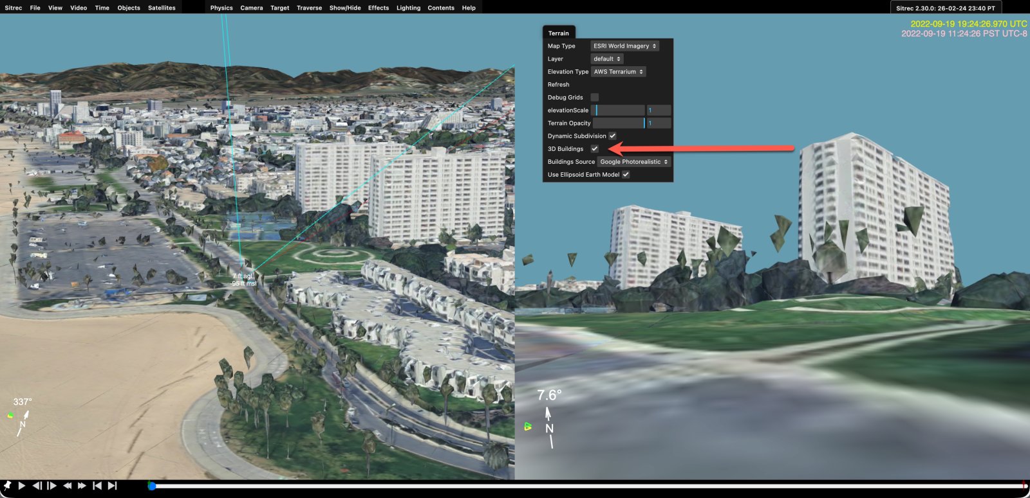Image resolution: width=1030 pixels, height=498 pixels.
Task: Step one frame forward
Action: click(x=52, y=486)
